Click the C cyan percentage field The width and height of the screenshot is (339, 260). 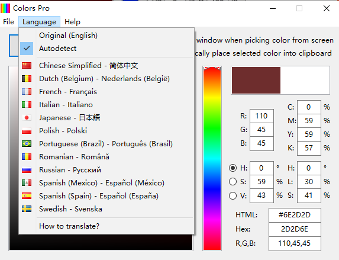[309, 107]
